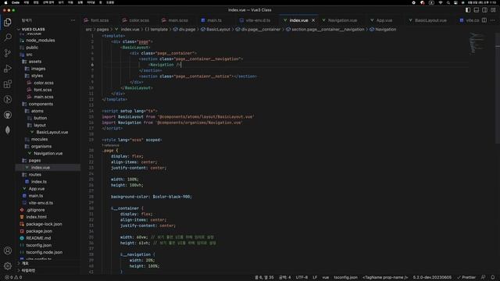The height and width of the screenshot is (281, 500).
Task: Open package.json in the file explorer
Action: 39,231
